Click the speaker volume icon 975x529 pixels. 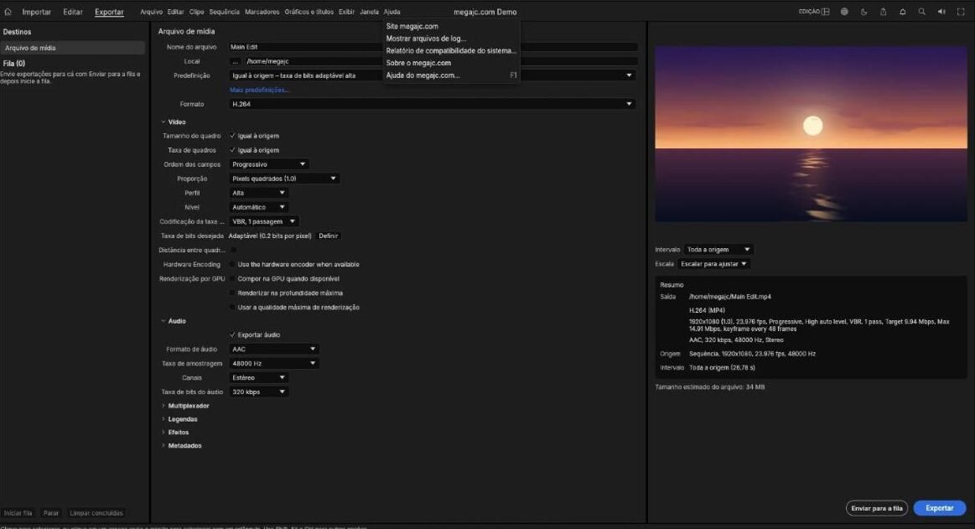[941, 12]
